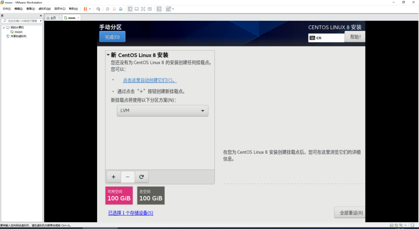Open the console view icon

(x=159, y=9)
